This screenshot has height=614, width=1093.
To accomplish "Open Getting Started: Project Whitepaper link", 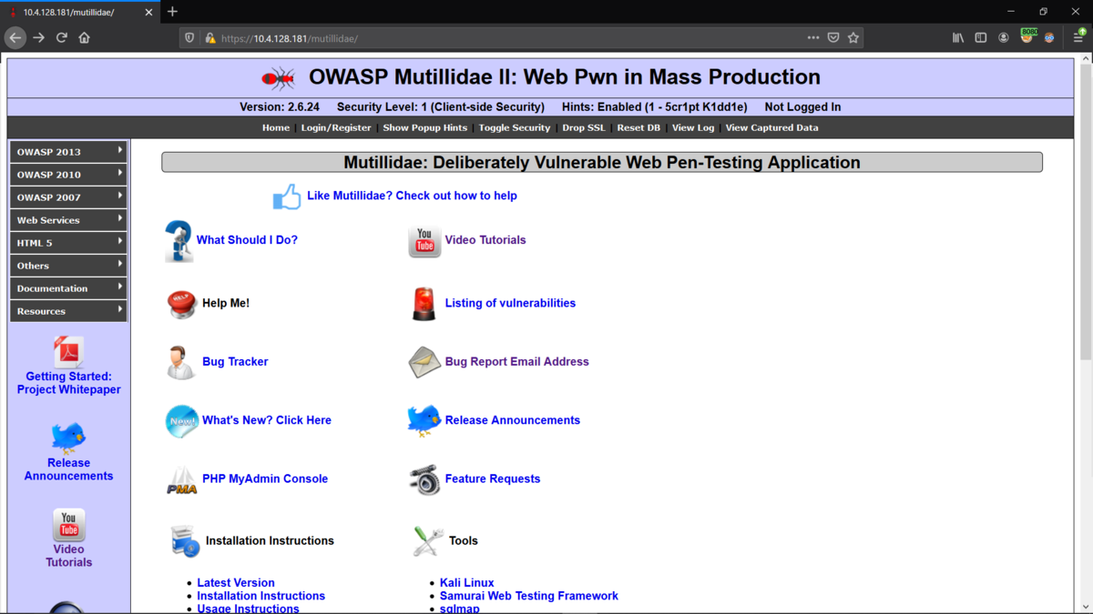I will click(x=69, y=383).
